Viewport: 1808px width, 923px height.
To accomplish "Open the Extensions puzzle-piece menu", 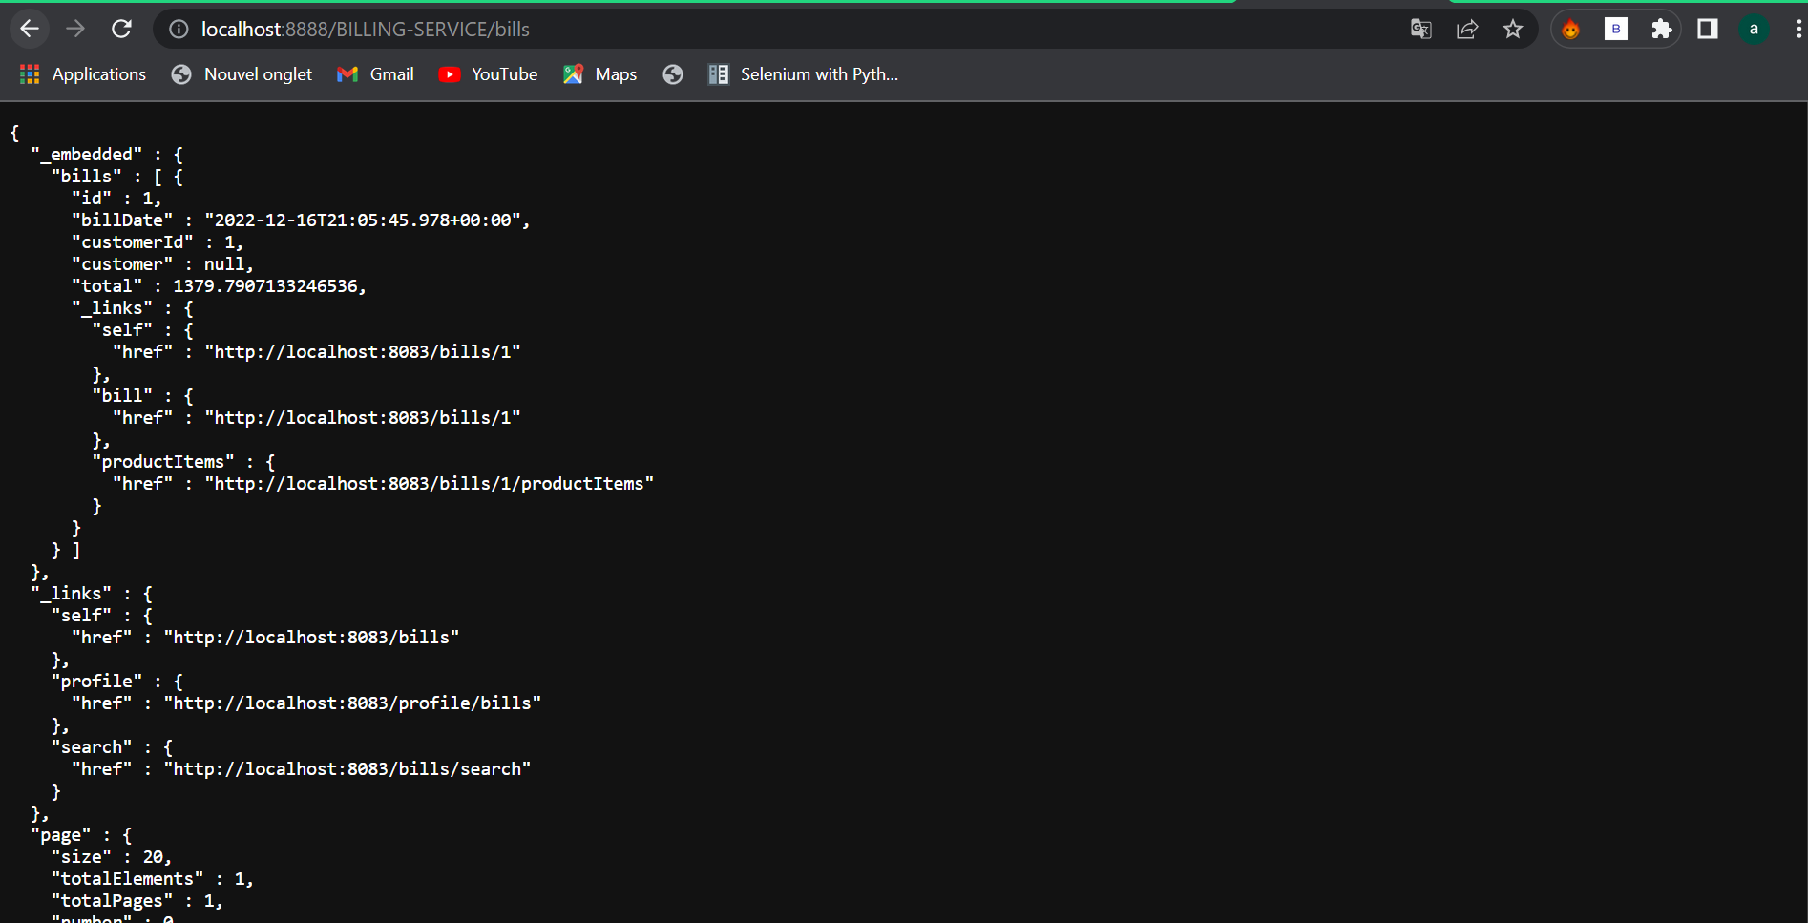I will 1662,29.
